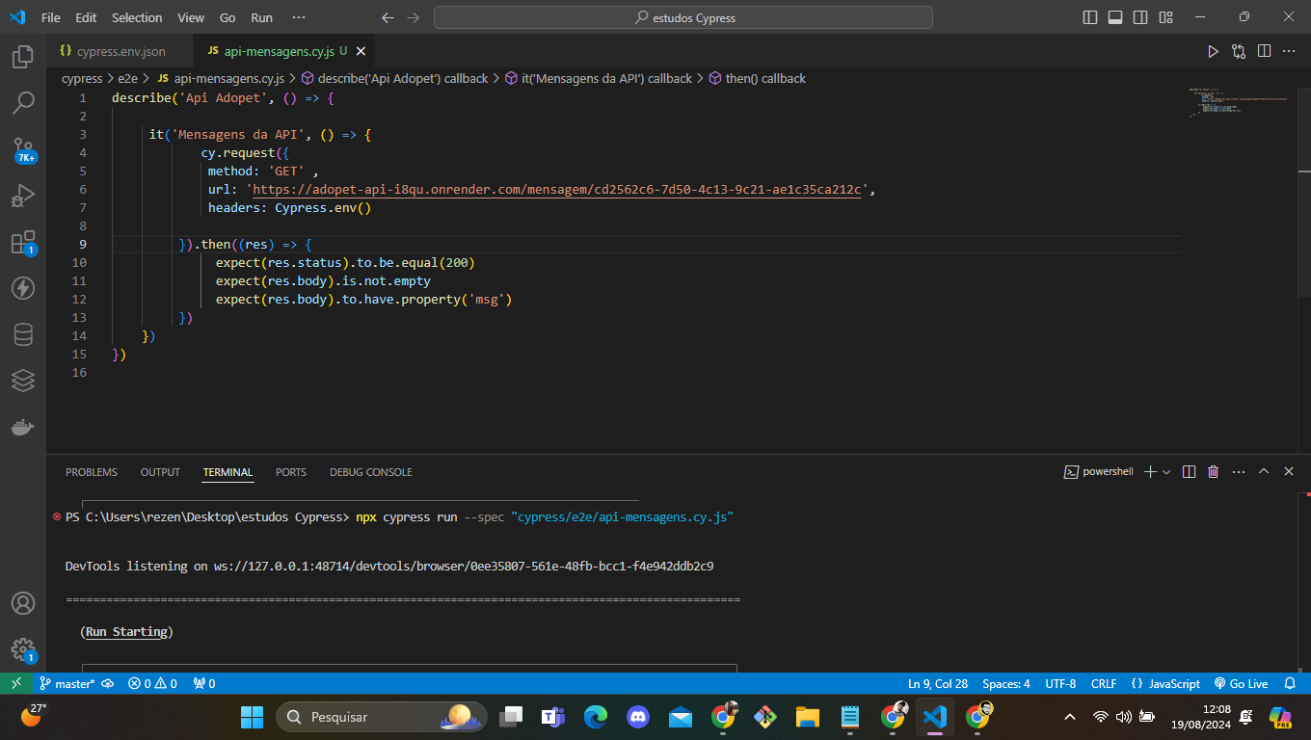Switch to the PROBLEMS panel tab
The image size is (1311, 740).
point(92,472)
